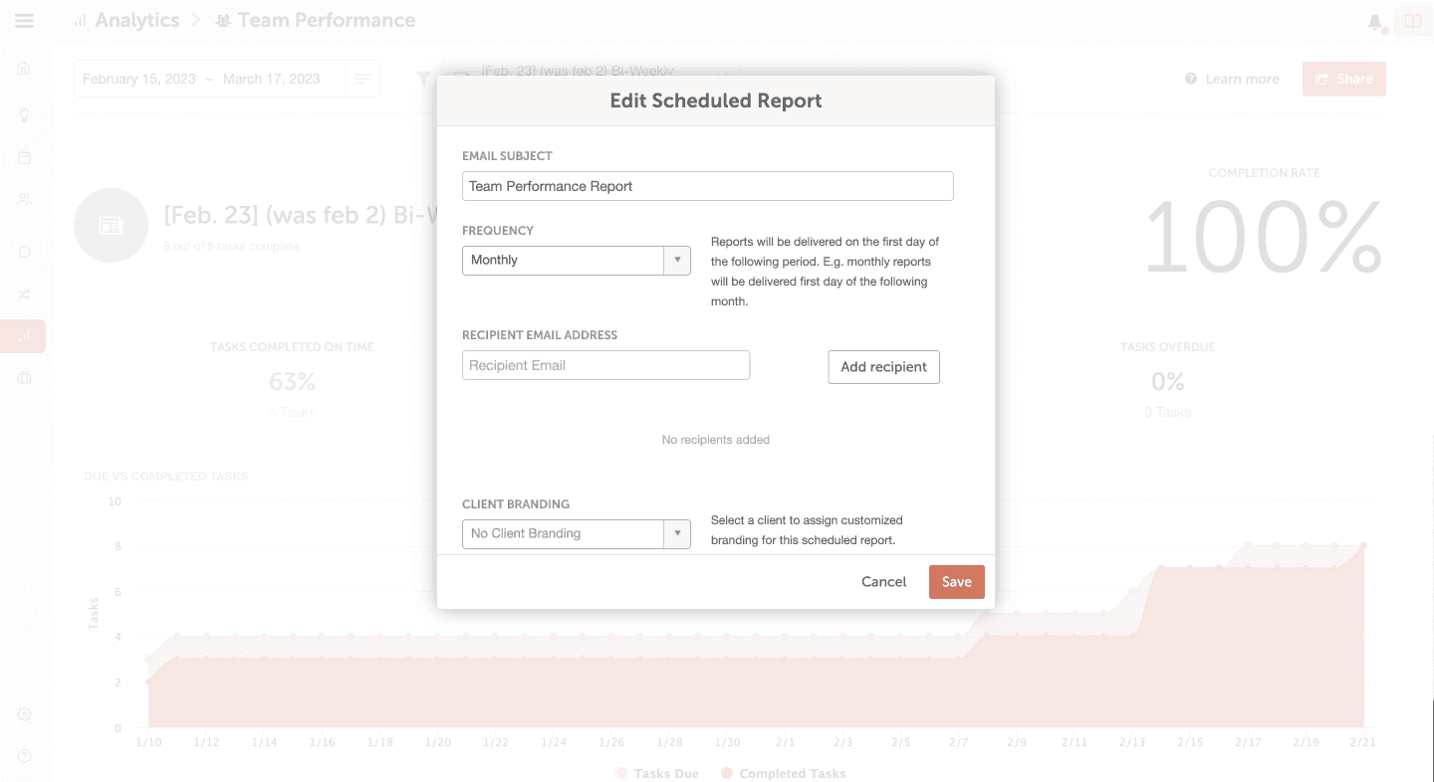
Task: Toggle the Tasks Due legend item
Action: 657,773
